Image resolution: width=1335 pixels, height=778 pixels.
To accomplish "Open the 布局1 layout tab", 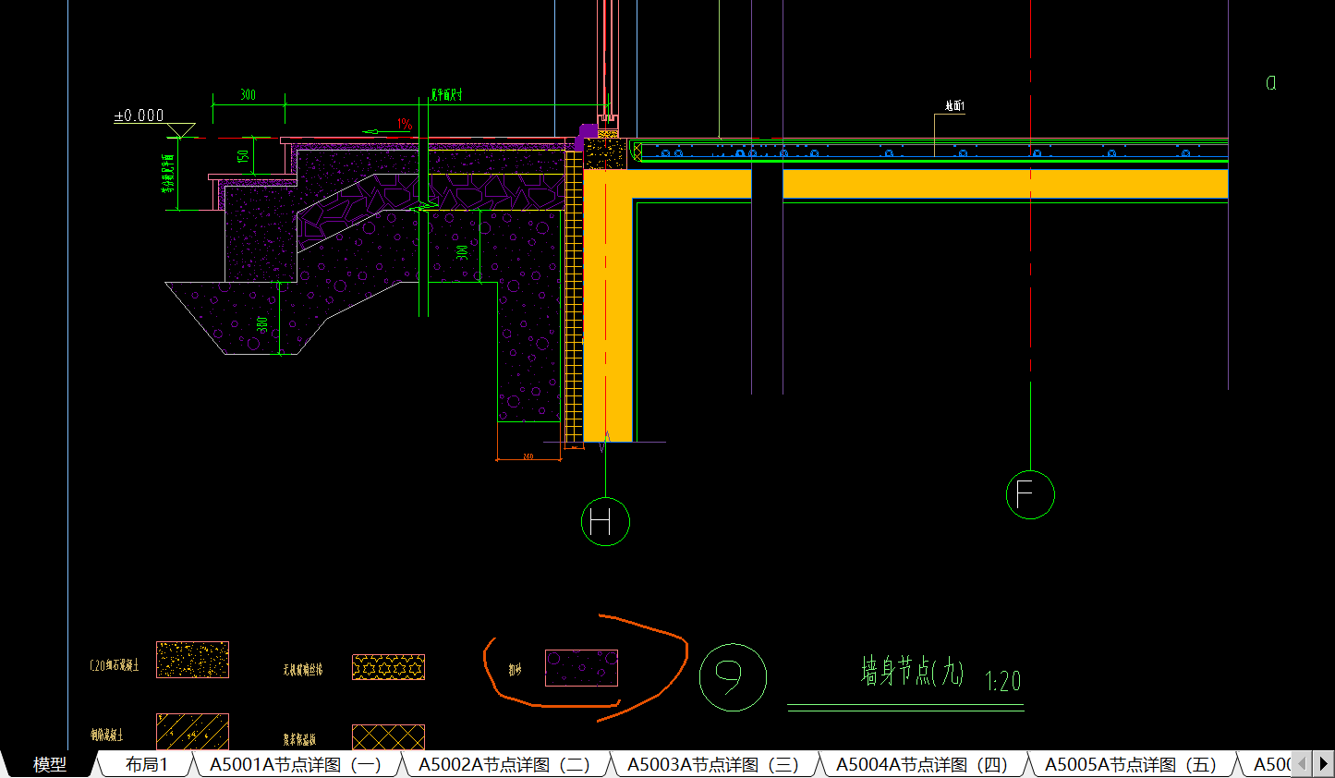I will (146, 764).
